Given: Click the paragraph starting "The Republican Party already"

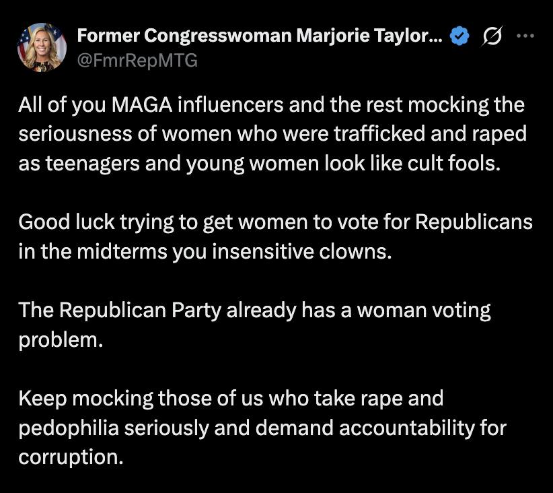Looking at the screenshot, I should pyautogui.click(x=254, y=324).
